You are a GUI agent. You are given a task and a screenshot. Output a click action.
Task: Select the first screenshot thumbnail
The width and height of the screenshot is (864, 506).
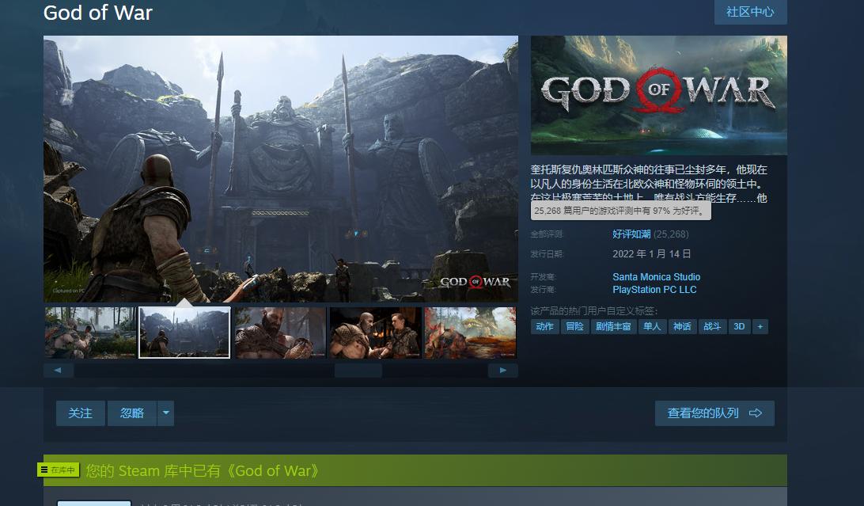click(x=89, y=332)
